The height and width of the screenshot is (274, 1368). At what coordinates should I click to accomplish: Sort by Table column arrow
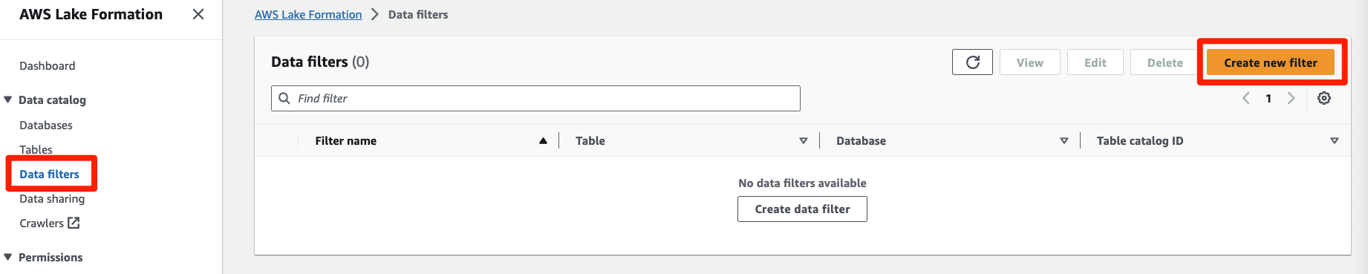tap(803, 140)
